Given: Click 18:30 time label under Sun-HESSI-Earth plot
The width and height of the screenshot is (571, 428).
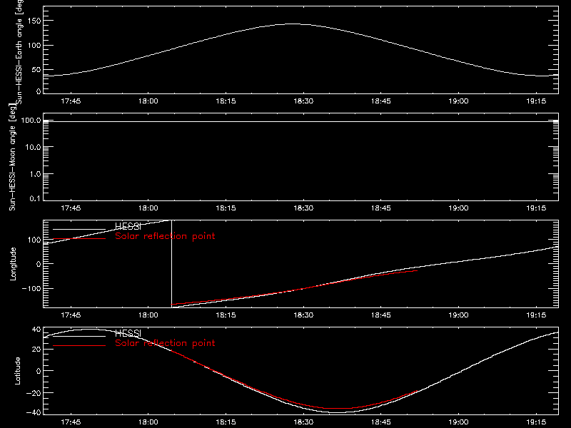Looking at the screenshot, I should pyautogui.click(x=303, y=101).
